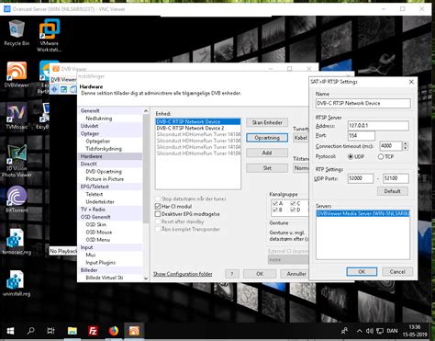The image size is (435, 341).
Task: Edit the RTSP Port field
Action: coord(362,135)
